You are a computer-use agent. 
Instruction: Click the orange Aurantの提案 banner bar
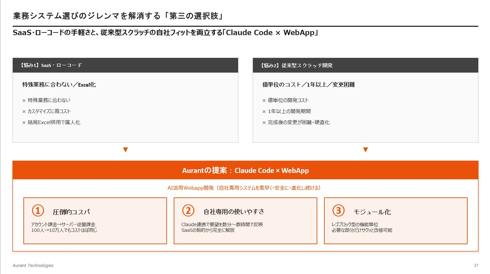(x=245, y=170)
